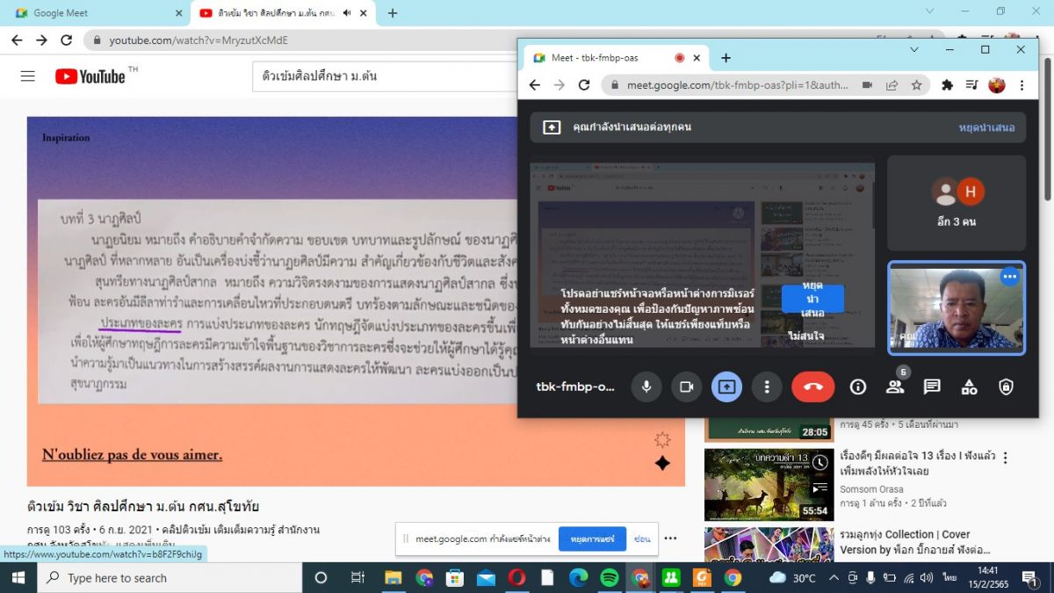Show the participants list in Meet
The width and height of the screenshot is (1054, 593).
tap(895, 387)
